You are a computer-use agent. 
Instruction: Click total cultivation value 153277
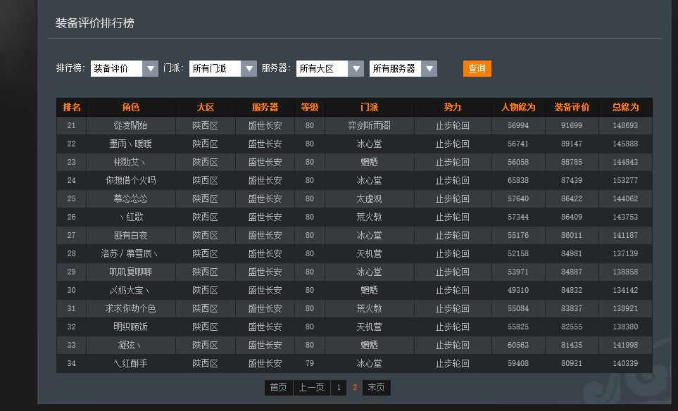(x=625, y=180)
